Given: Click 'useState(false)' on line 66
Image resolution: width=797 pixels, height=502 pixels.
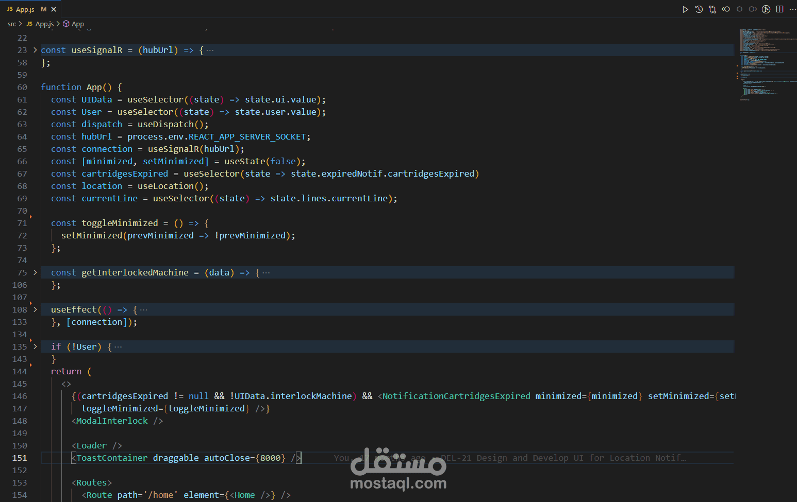Looking at the screenshot, I should coord(262,162).
